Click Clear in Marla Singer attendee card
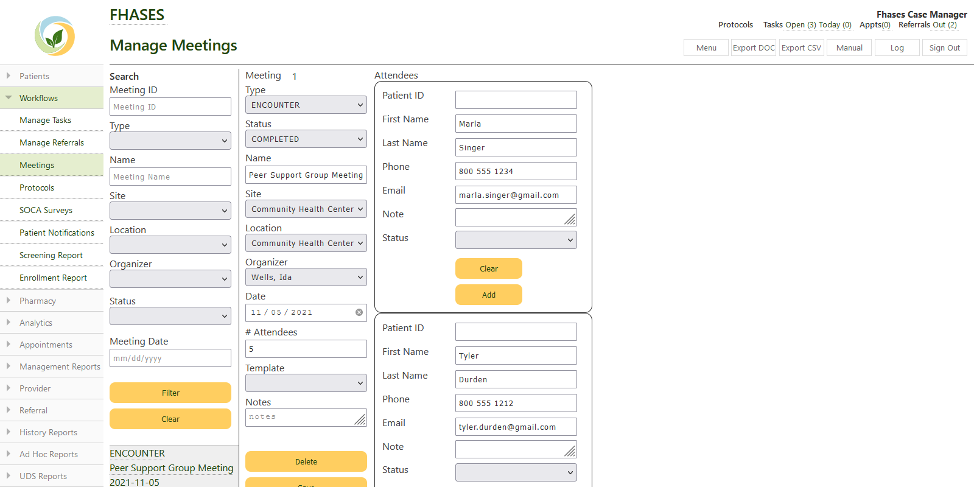The image size is (974, 487). (489, 268)
